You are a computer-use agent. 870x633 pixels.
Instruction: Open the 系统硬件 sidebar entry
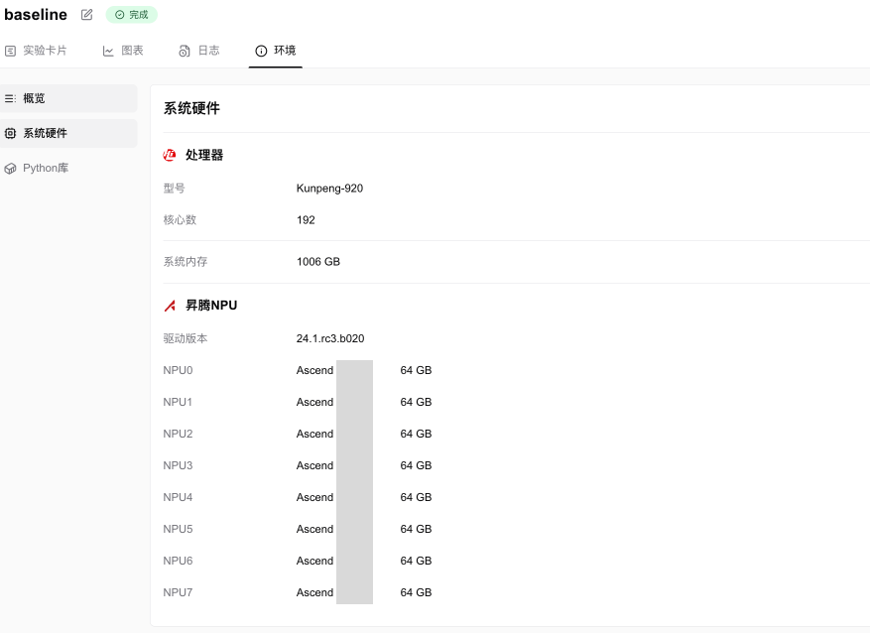[48, 133]
